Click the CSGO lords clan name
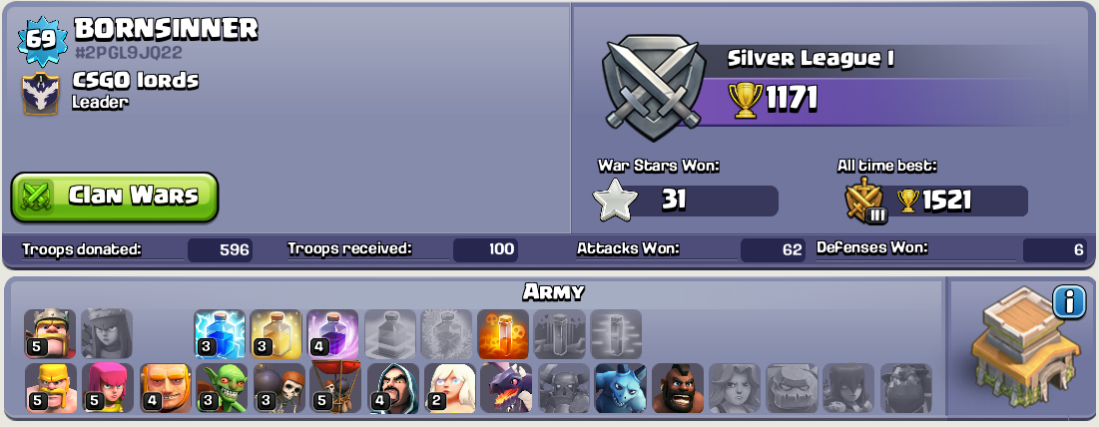1099x427 pixels. tap(136, 80)
